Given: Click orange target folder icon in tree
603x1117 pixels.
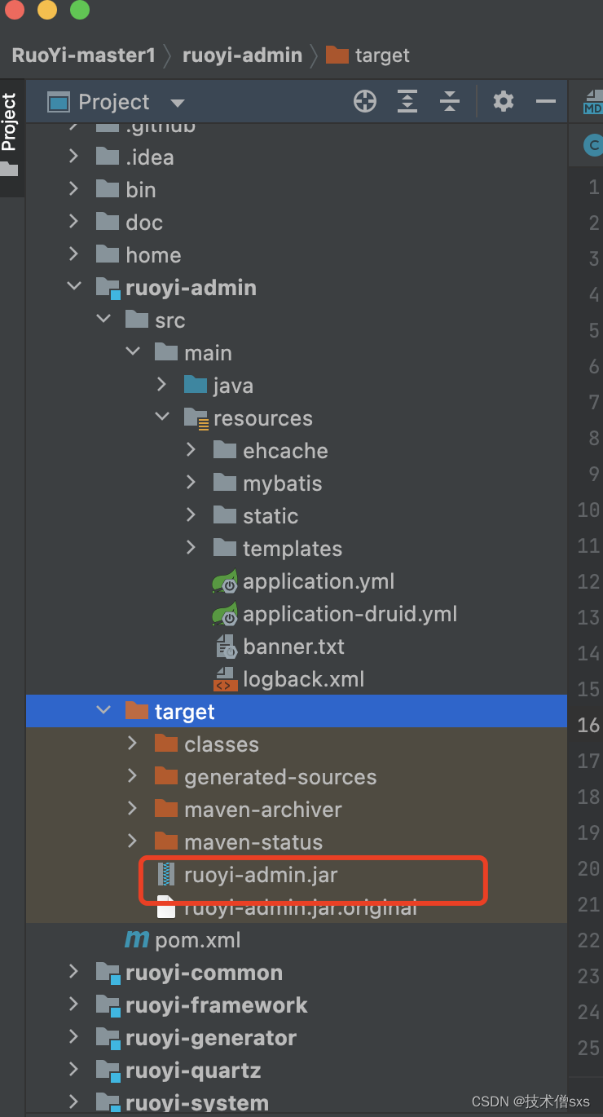Looking at the screenshot, I should click(137, 711).
